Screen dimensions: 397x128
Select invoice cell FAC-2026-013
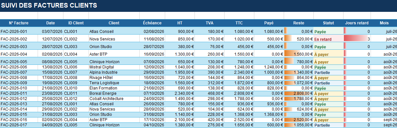pyautogui.click(x=19, y=104)
